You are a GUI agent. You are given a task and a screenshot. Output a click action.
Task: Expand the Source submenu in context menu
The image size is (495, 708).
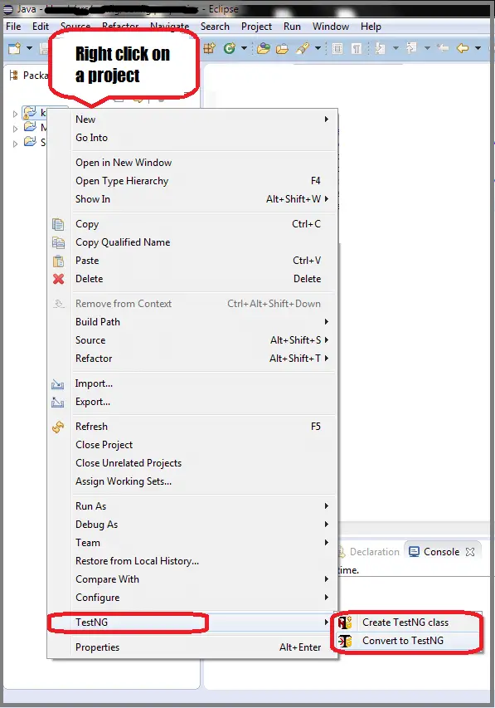[192, 340]
